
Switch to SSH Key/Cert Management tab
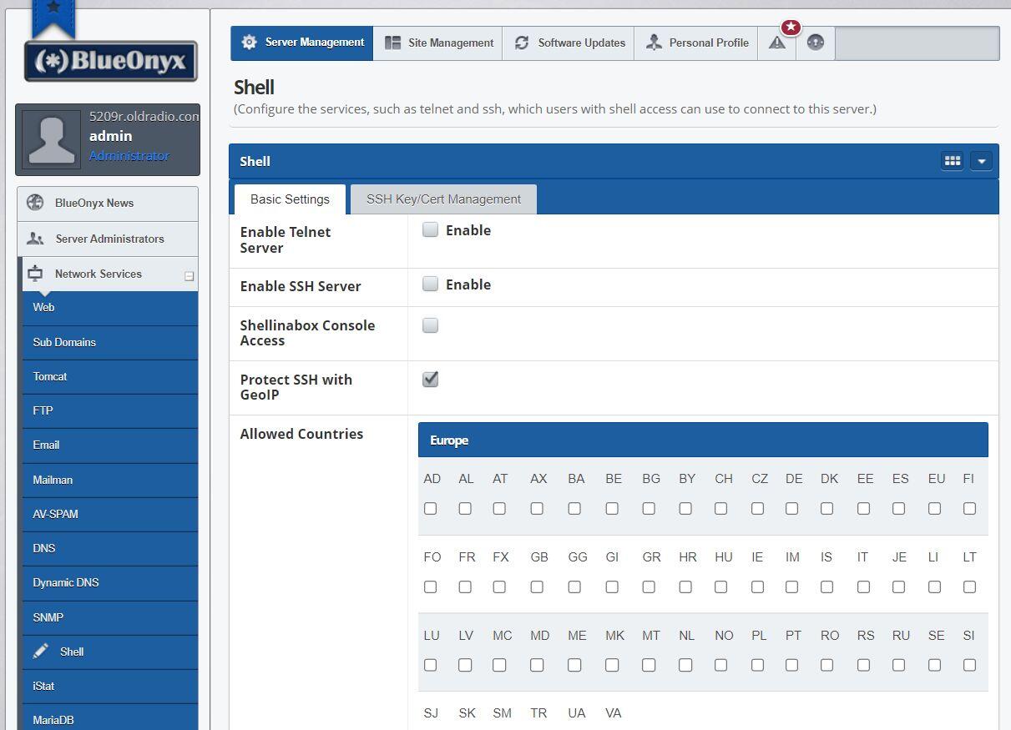click(x=443, y=199)
